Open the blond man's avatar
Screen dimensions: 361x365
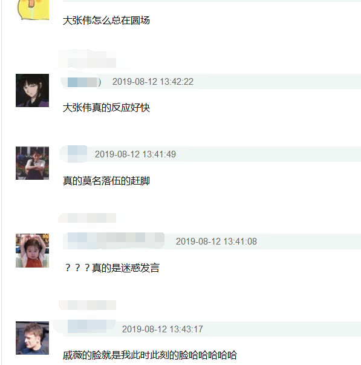pos(32,338)
